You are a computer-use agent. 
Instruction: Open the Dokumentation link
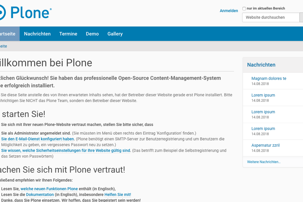coord(40,195)
